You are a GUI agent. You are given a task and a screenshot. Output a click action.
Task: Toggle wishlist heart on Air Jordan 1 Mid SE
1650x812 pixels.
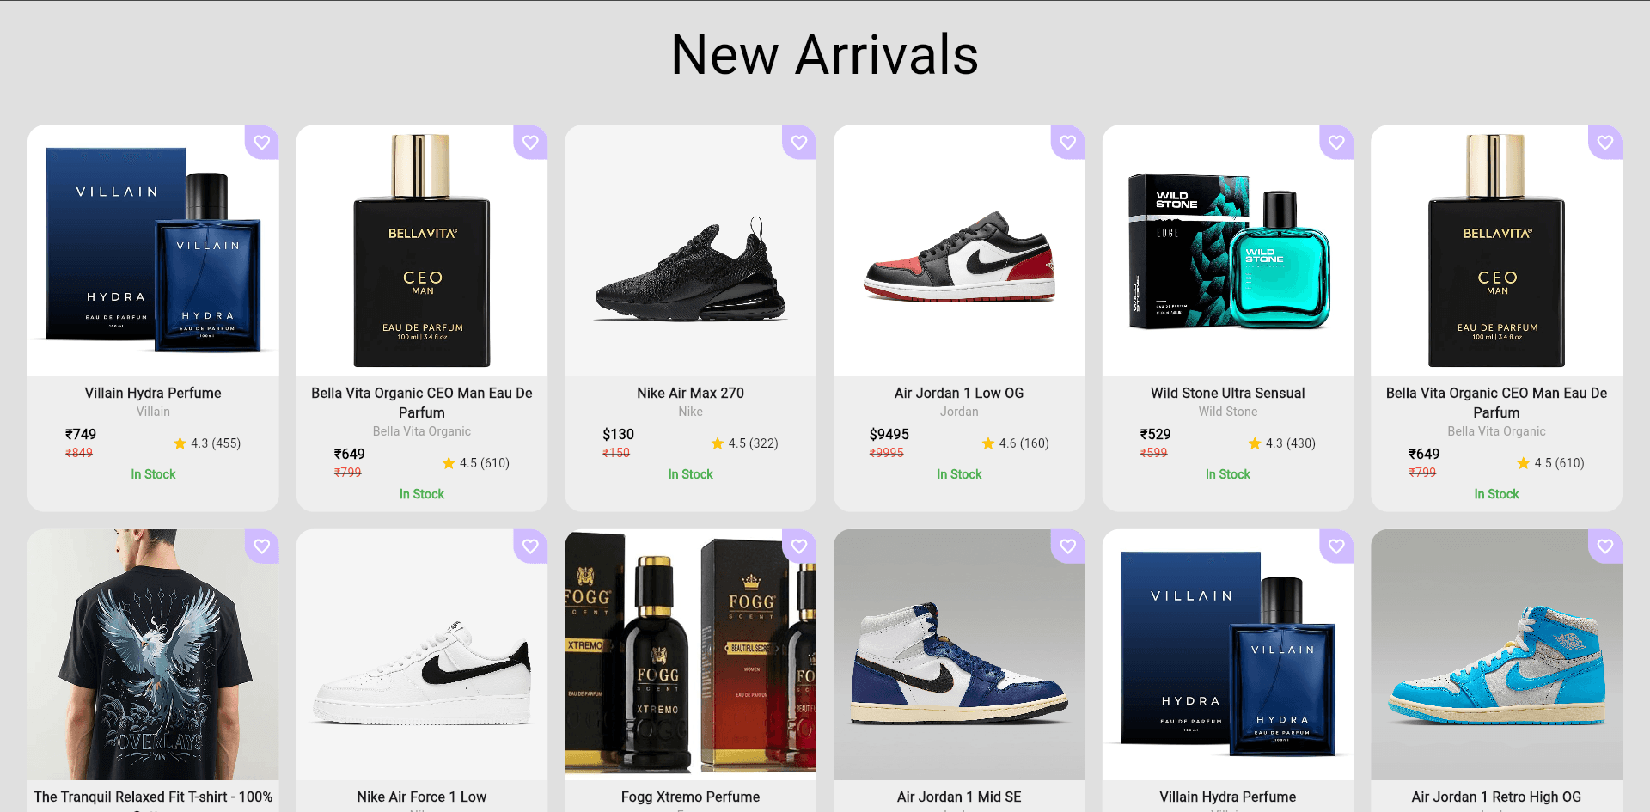[x=1067, y=546]
